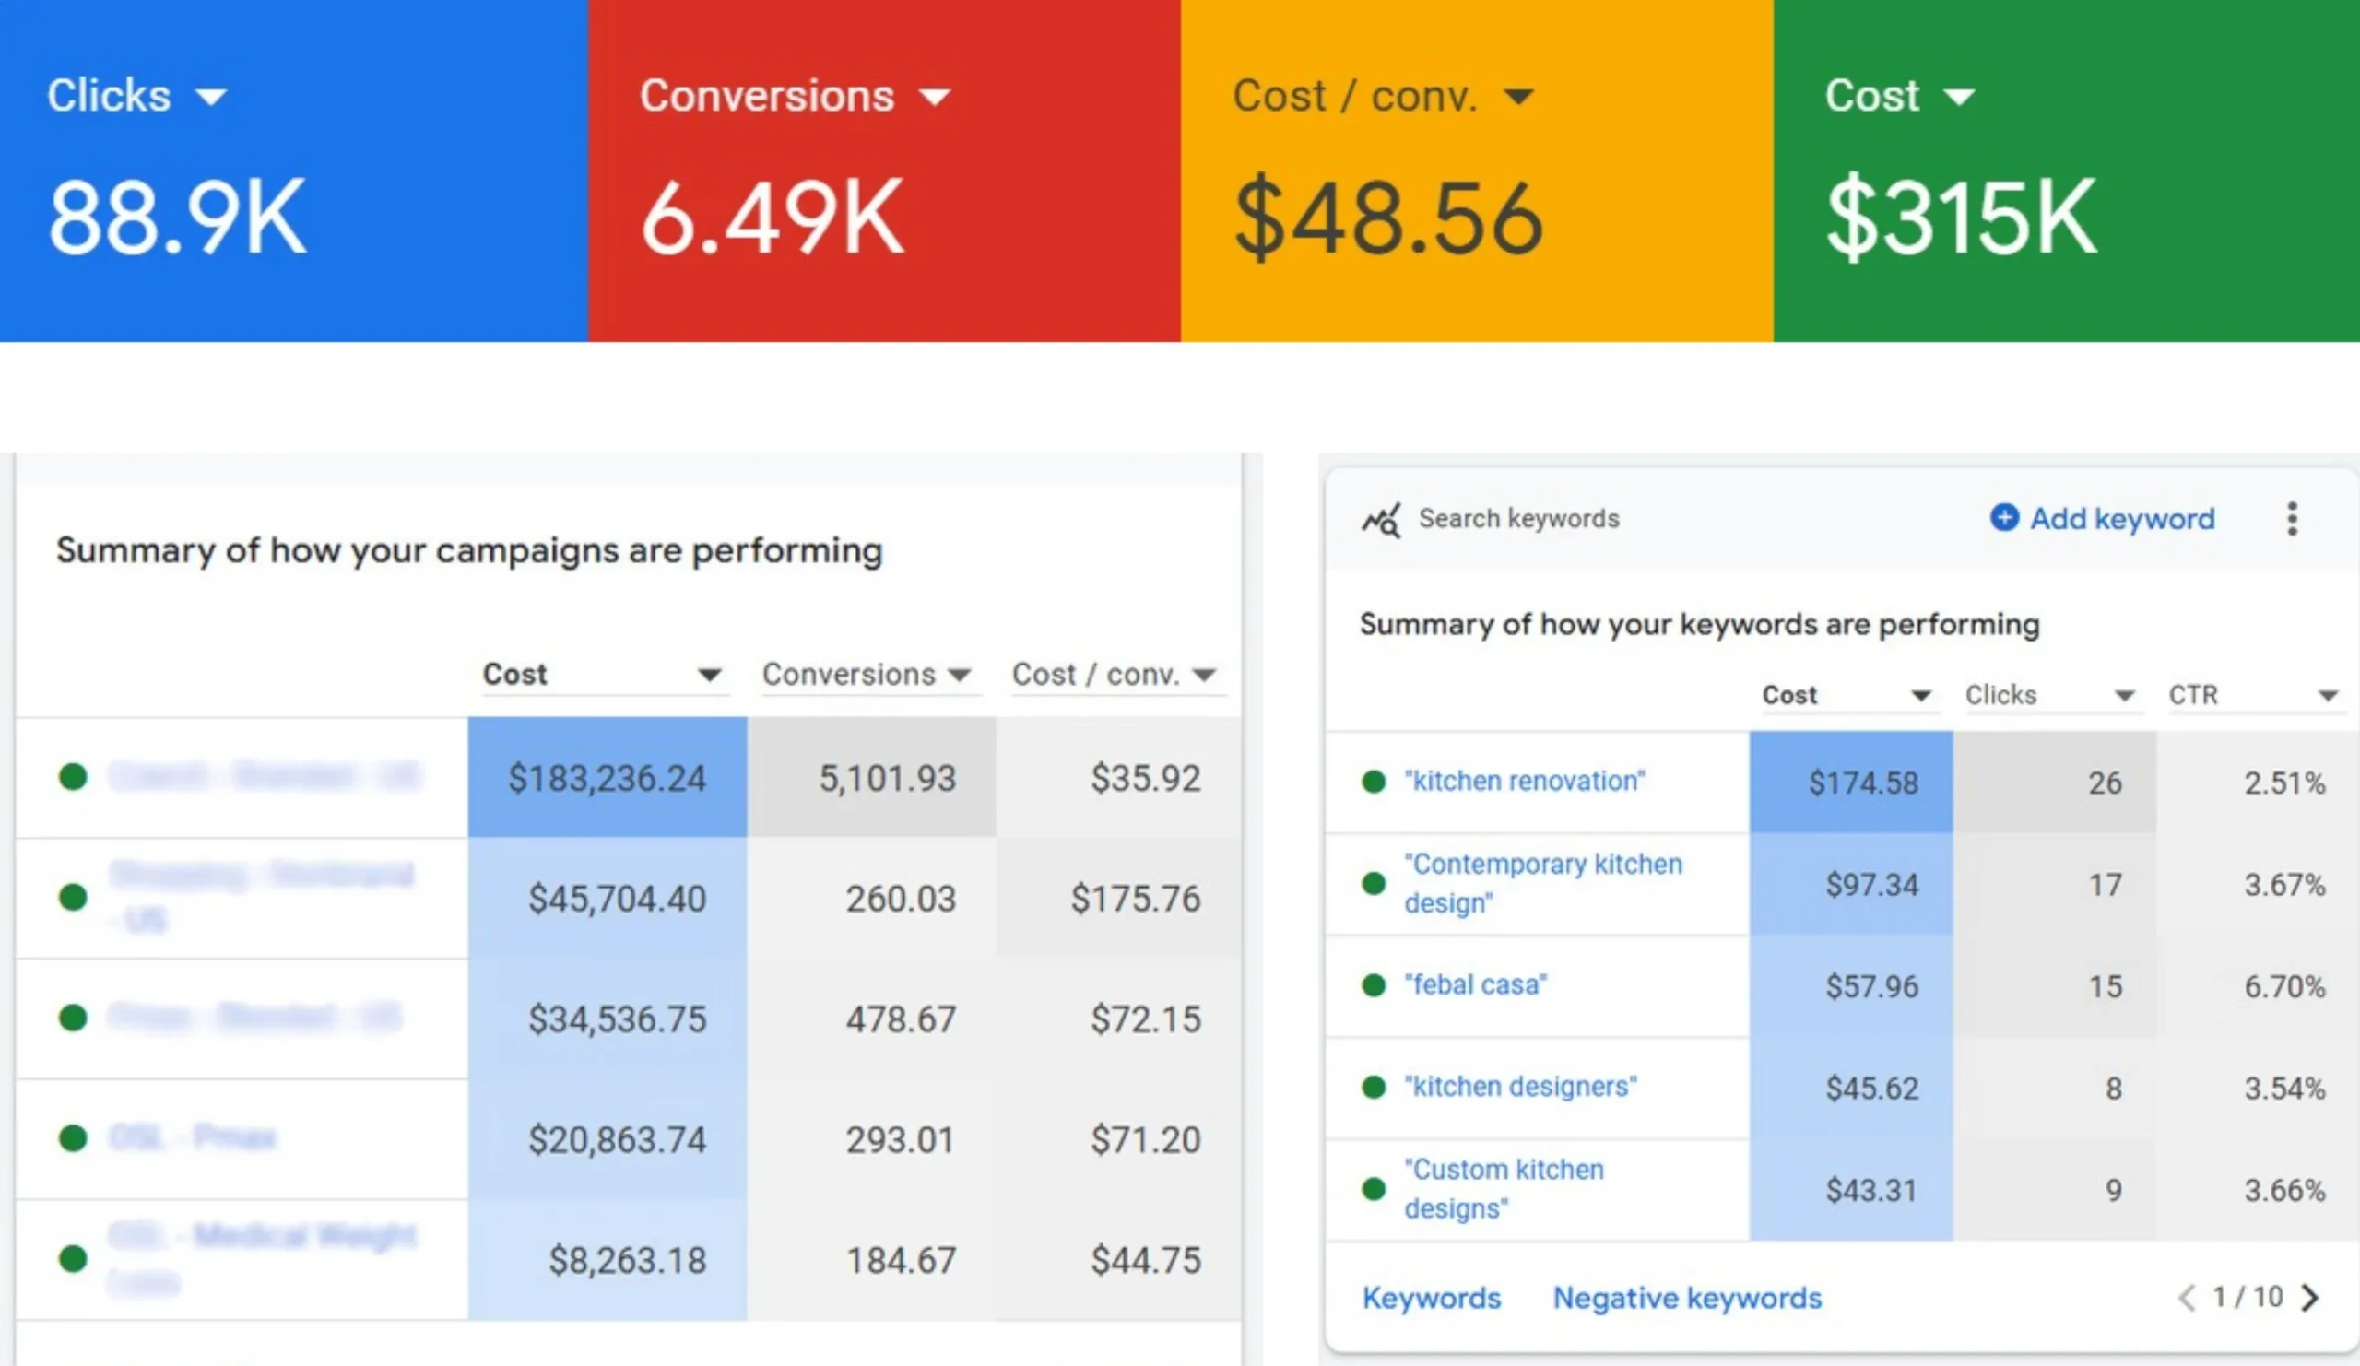Open the Clicks metric dropdown in blue tile
The width and height of the screenshot is (2360, 1366).
tap(212, 97)
